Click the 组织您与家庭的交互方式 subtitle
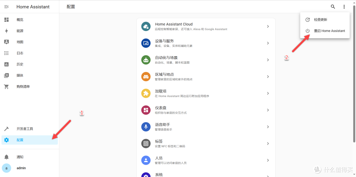The width and height of the screenshot is (356, 177). pos(171,113)
